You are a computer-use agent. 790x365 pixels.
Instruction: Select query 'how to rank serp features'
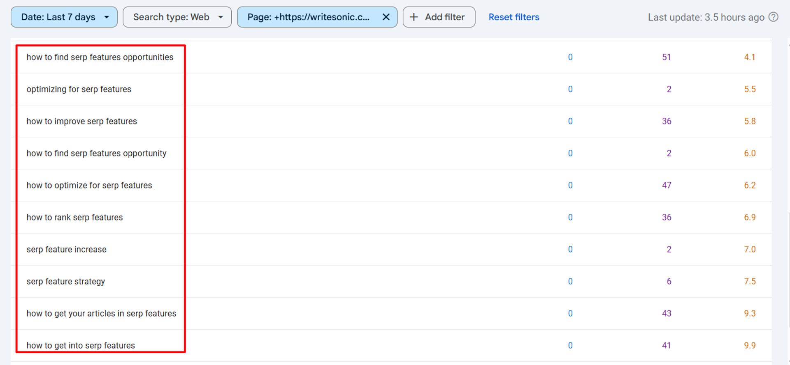point(75,217)
